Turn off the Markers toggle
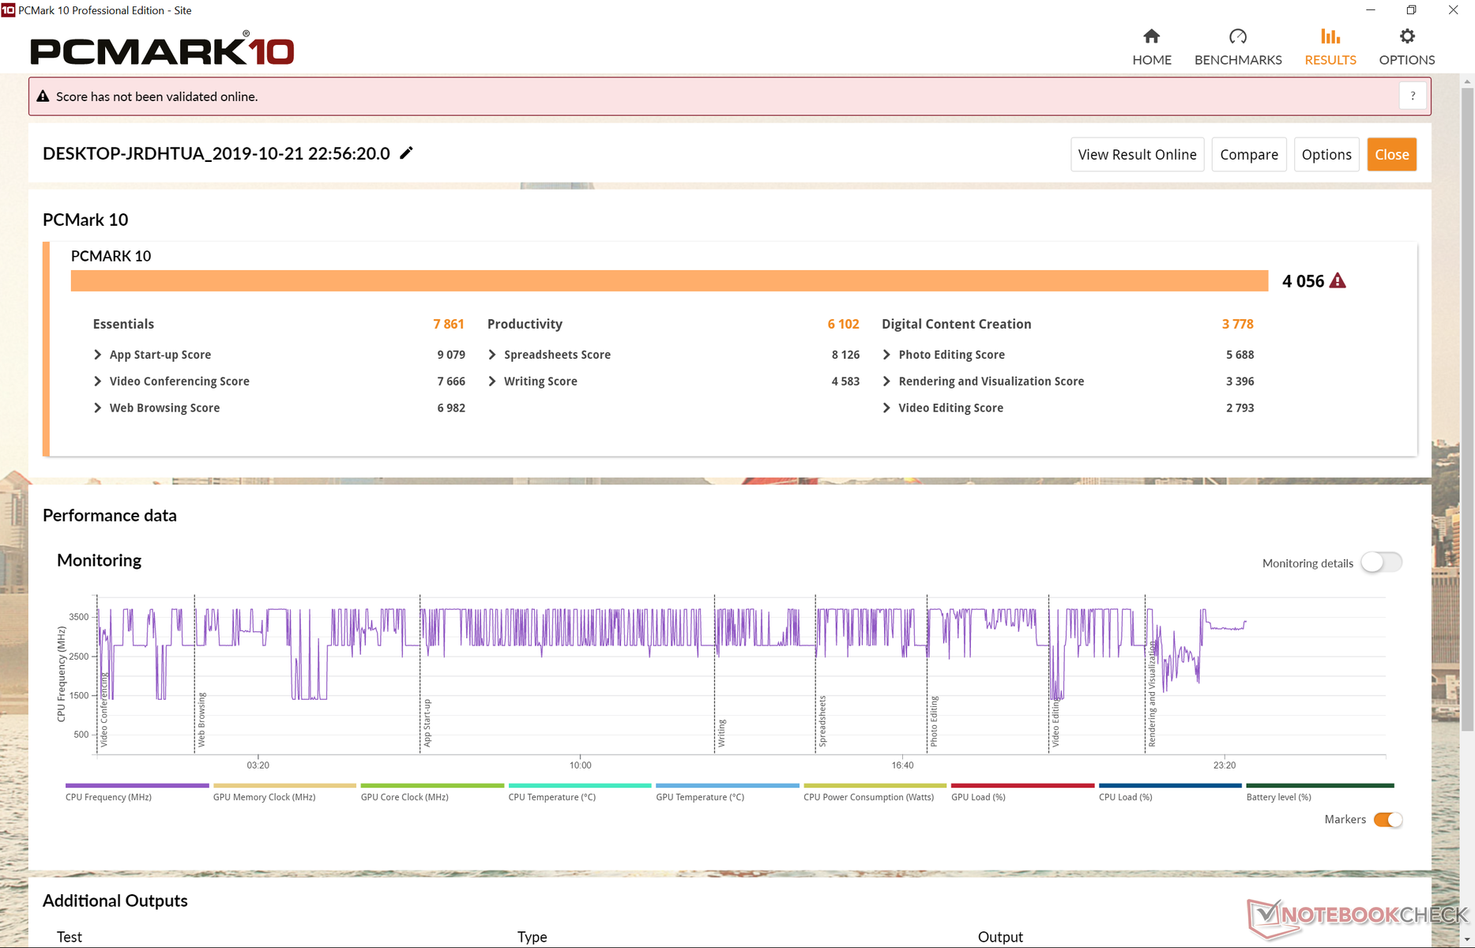Screen dimensions: 1475x948 (x=1387, y=819)
